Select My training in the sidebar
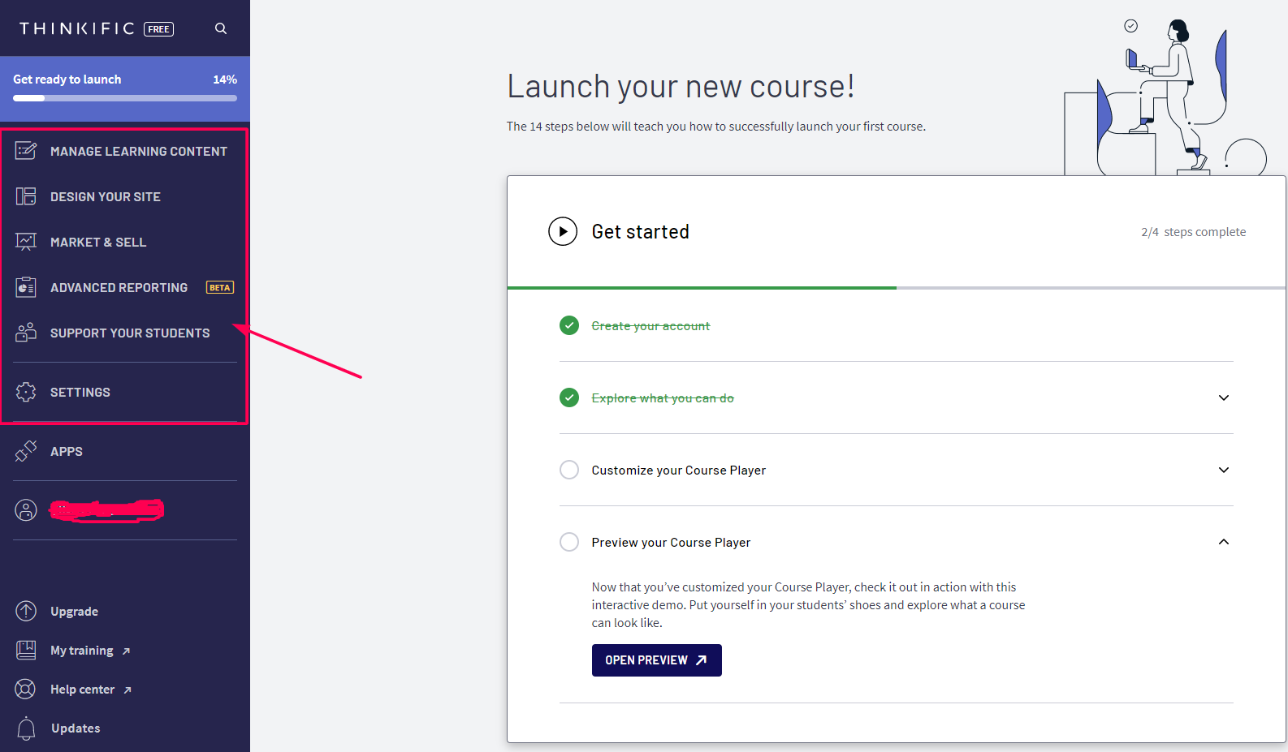1288x752 pixels. tap(81, 650)
